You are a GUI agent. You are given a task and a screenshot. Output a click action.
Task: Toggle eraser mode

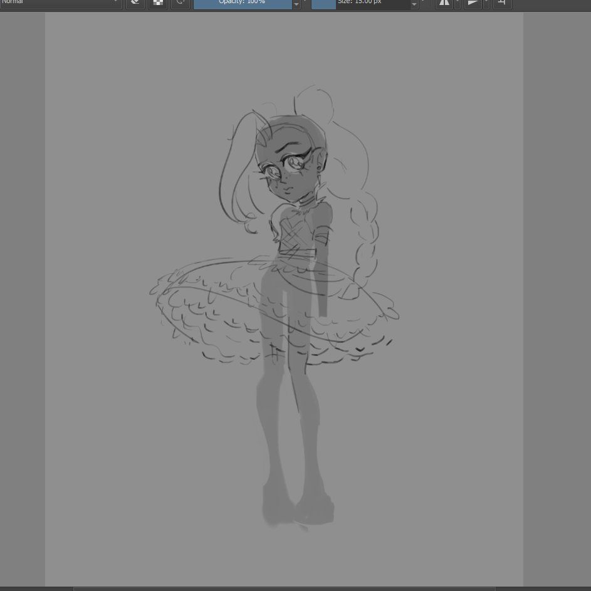click(135, 3)
